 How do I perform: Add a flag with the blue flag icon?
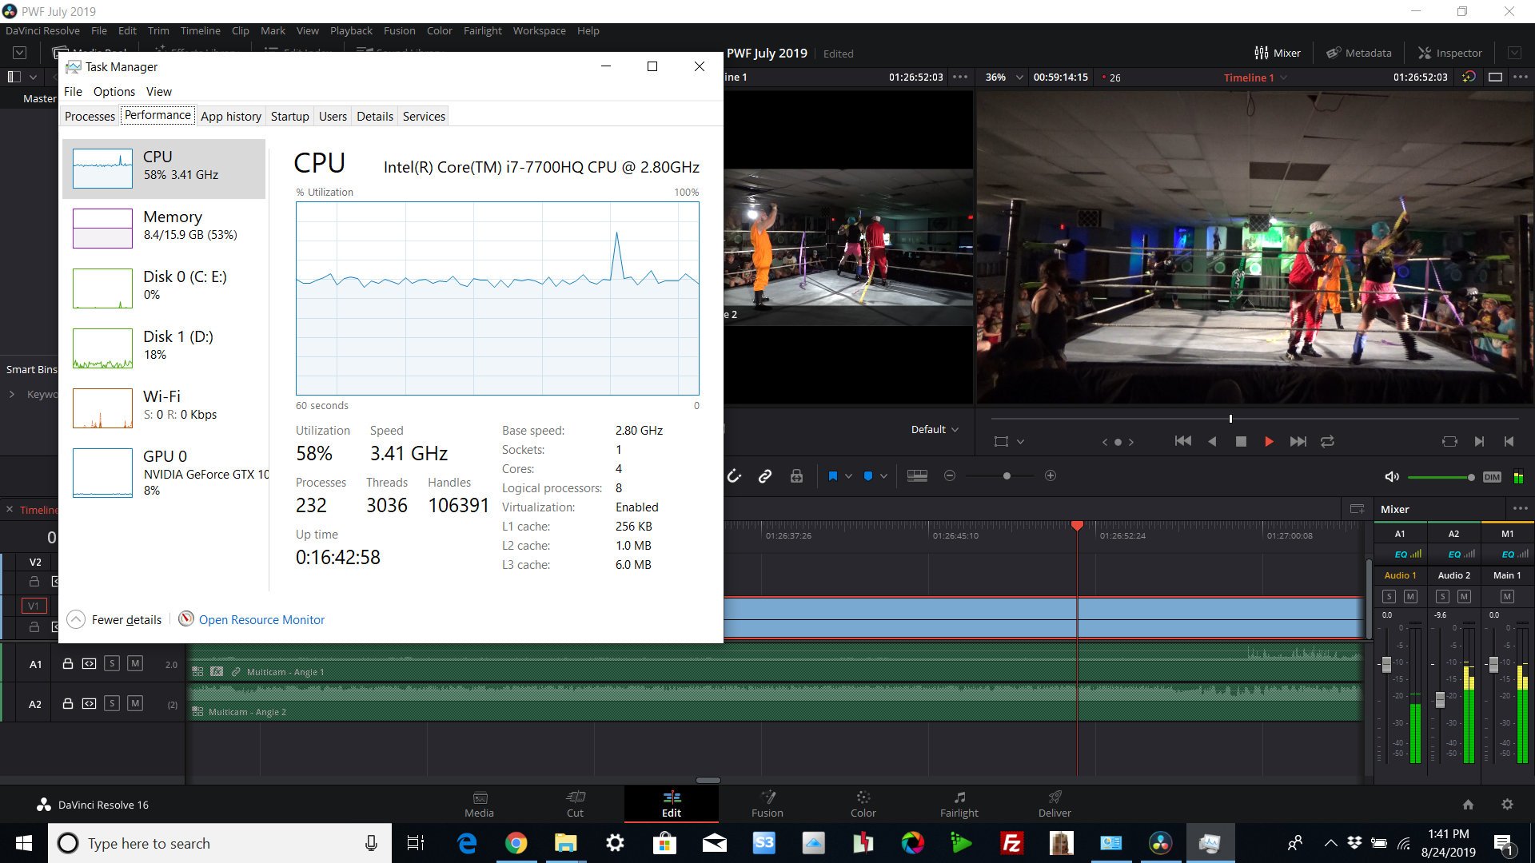pyautogui.click(x=832, y=476)
